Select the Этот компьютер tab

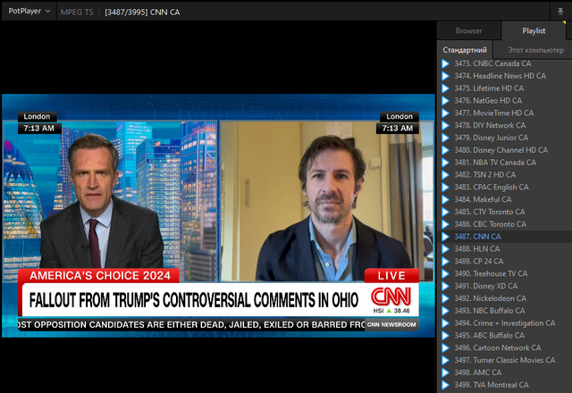pos(535,50)
